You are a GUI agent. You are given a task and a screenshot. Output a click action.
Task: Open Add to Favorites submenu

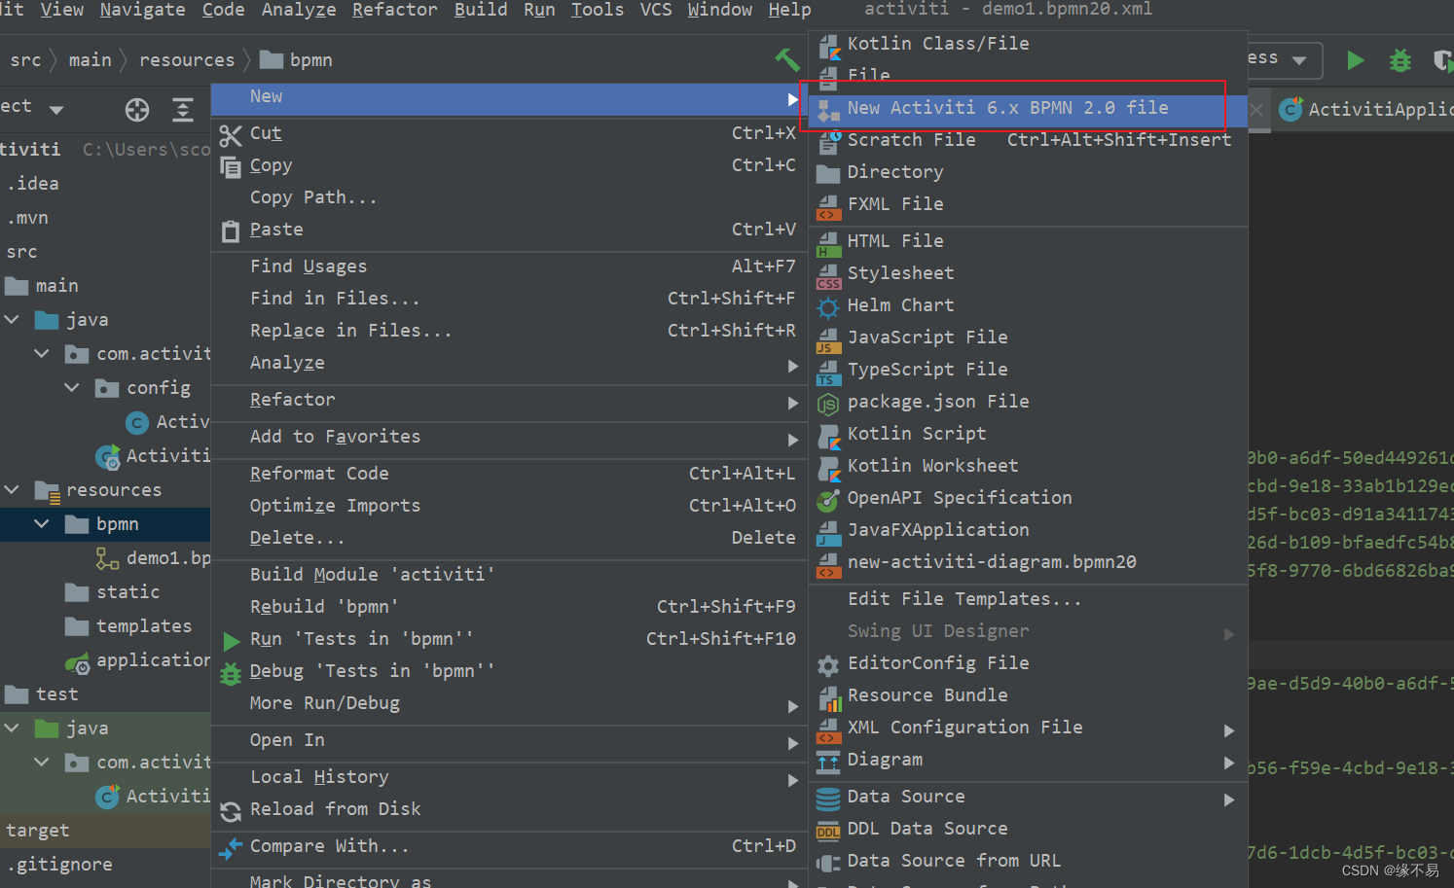[x=508, y=437]
